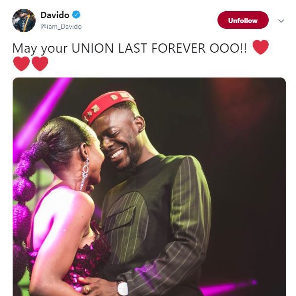The height and width of the screenshot is (296, 296).
Task: Click the woman's dangling crystal earring
Action: click(x=85, y=174)
